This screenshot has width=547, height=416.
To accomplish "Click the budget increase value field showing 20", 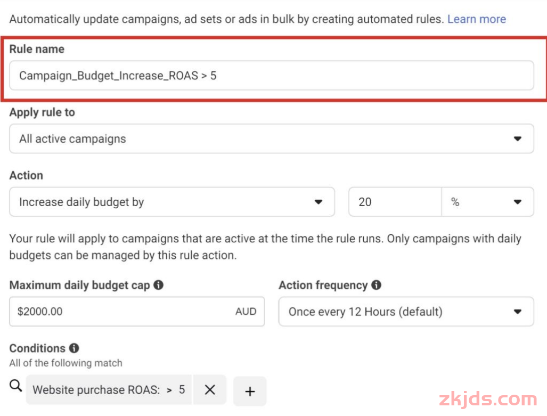I will 394,202.
